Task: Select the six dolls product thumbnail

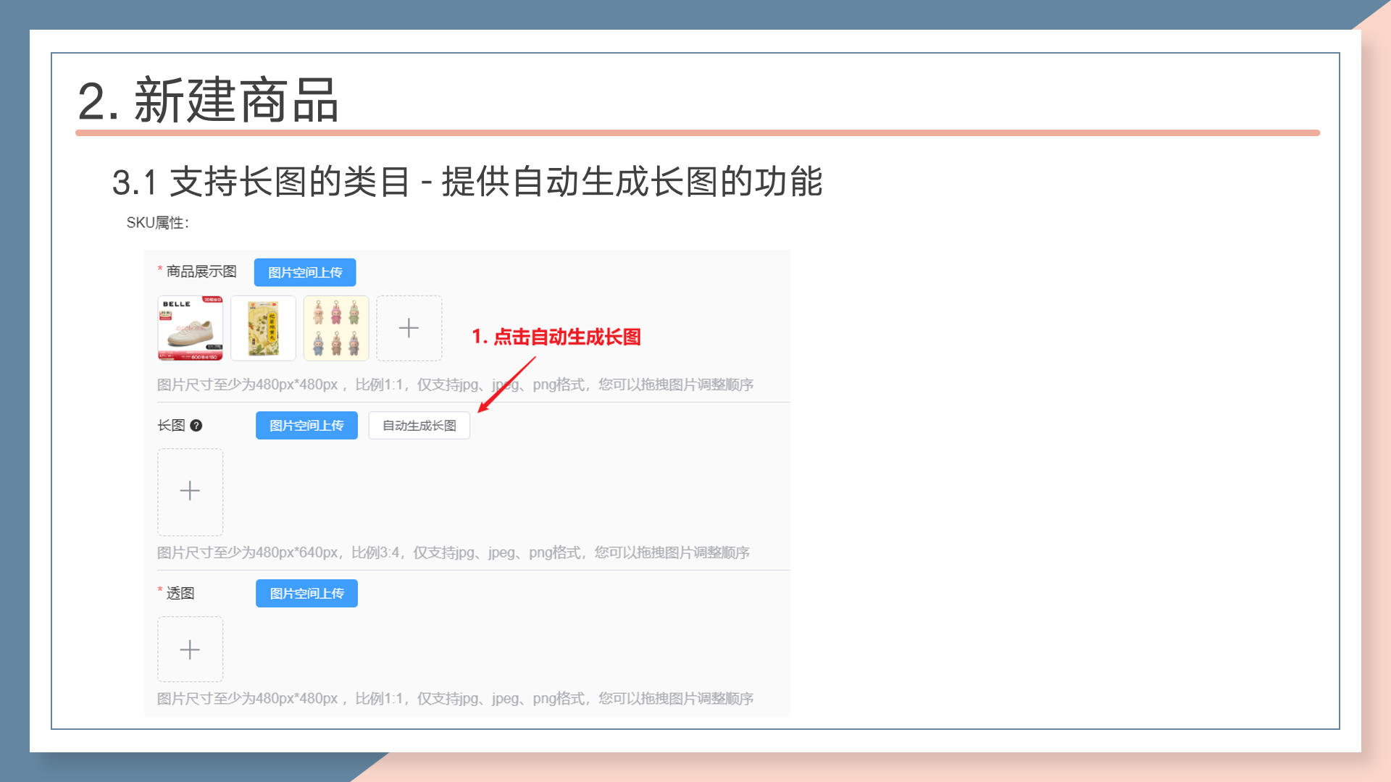Action: coord(336,328)
